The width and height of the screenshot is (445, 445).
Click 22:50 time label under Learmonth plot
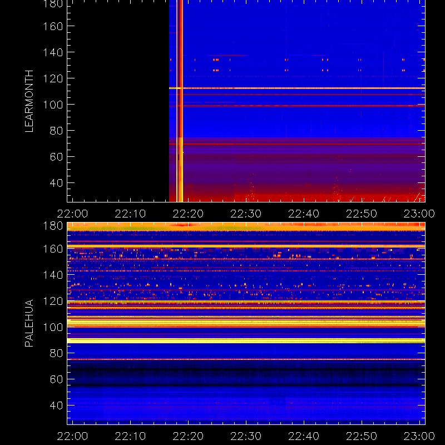point(362,214)
